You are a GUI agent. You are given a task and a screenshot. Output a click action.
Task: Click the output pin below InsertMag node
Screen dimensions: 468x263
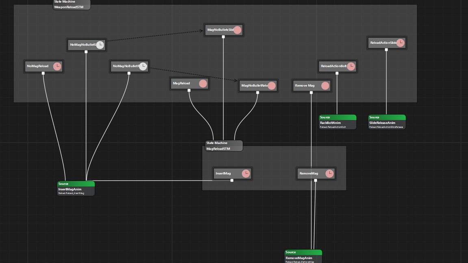click(232, 181)
